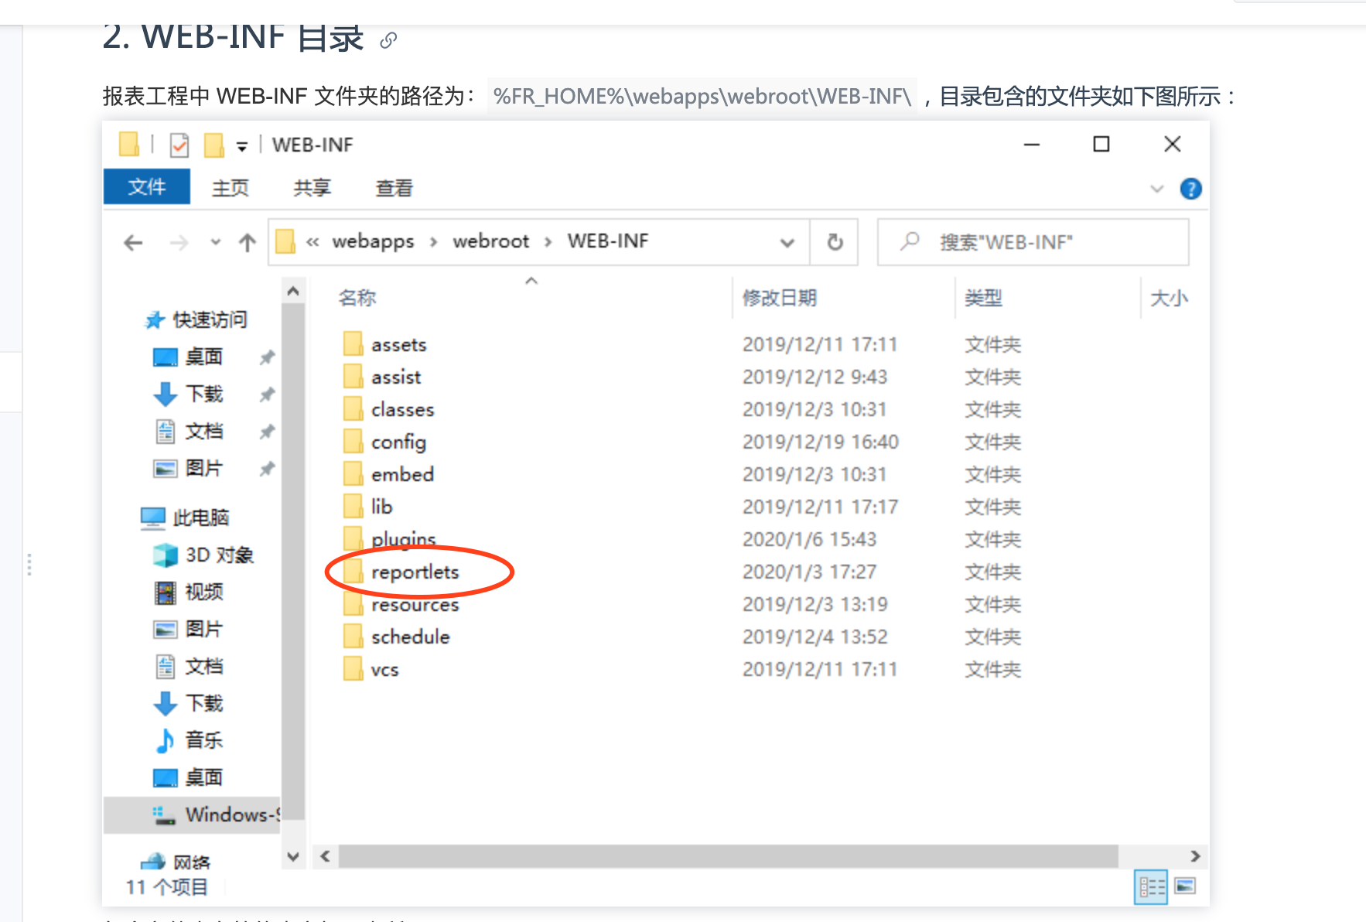Click the anchor link icon beside the WEB-INF heading
The width and height of the screenshot is (1366, 922).
(388, 40)
